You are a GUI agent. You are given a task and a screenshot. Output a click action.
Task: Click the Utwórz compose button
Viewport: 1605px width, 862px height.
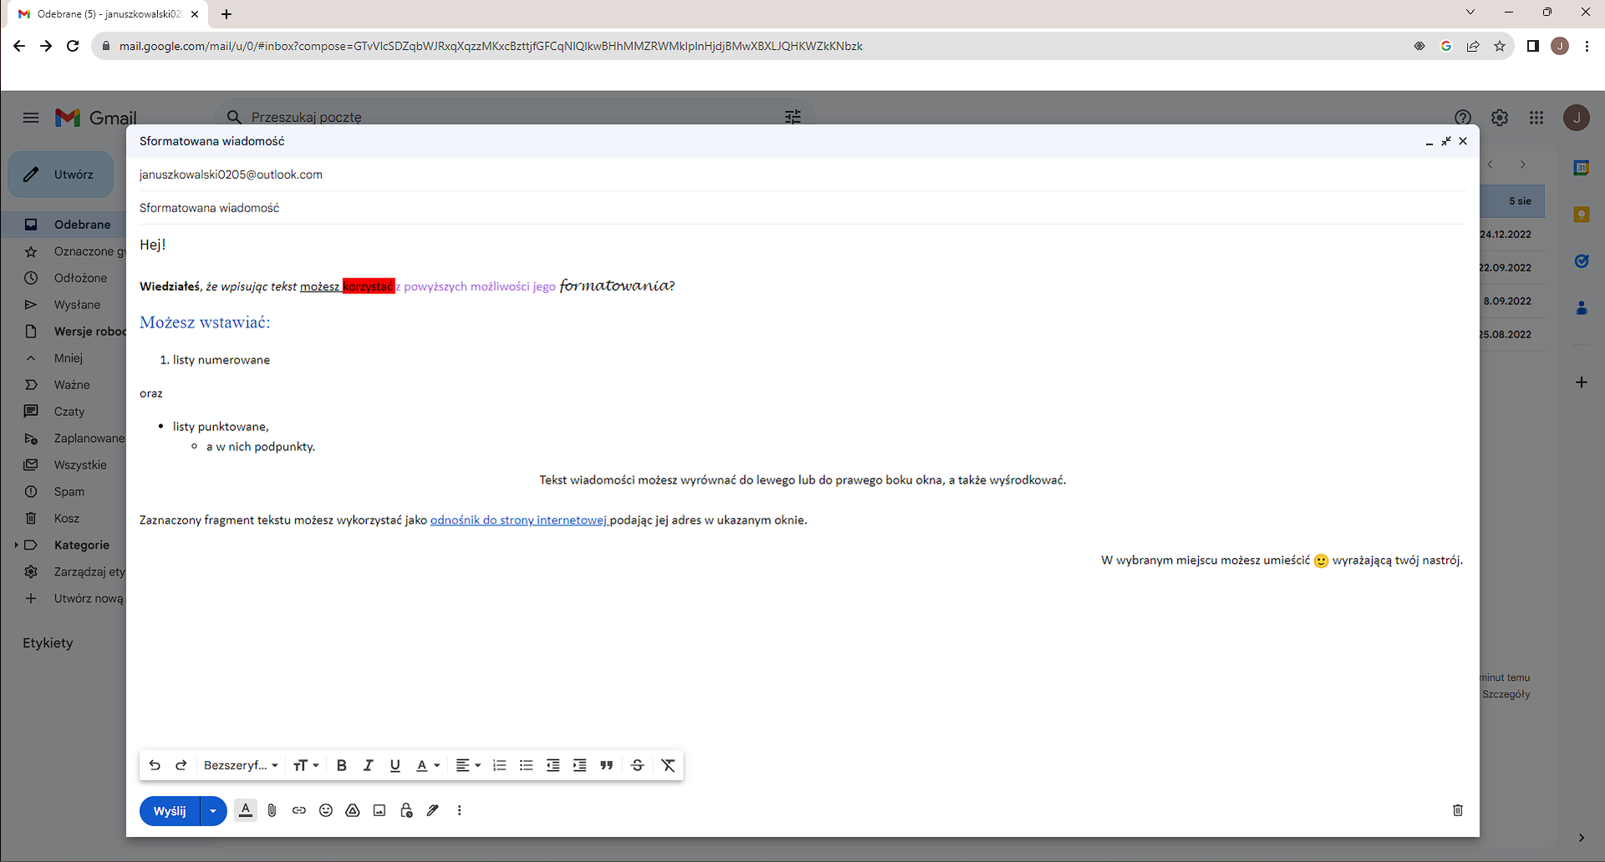click(x=60, y=175)
